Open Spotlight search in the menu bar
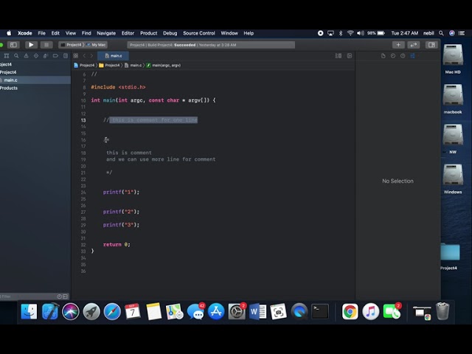472x354 pixels. (x=441, y=33)
